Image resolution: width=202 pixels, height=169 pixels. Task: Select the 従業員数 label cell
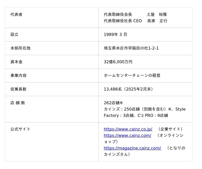click(x=18, y=89)
